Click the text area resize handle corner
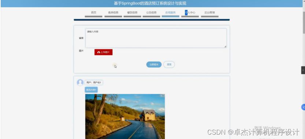Image resolution: width=305 pixels, height=139 pixels. [225, 47]
